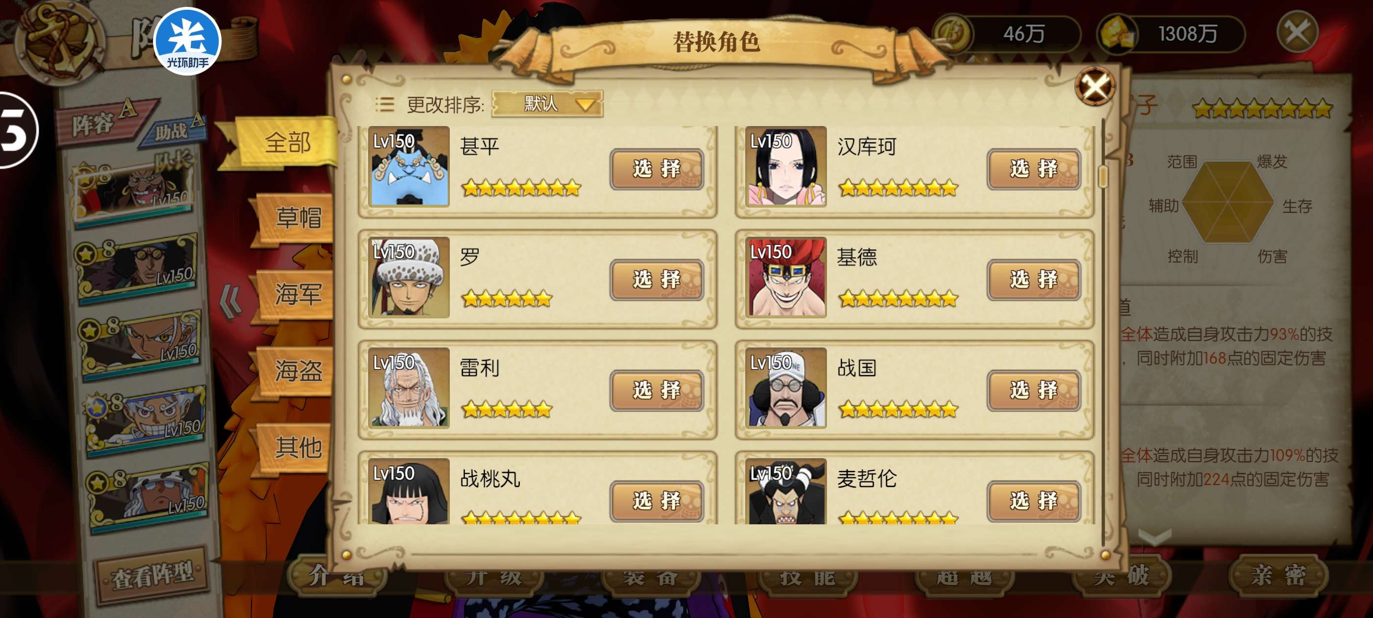The height and width of the screenshot is (618, 1373).
Task: Choose 基德 with its 选择 button
Action: (1034, 280)
